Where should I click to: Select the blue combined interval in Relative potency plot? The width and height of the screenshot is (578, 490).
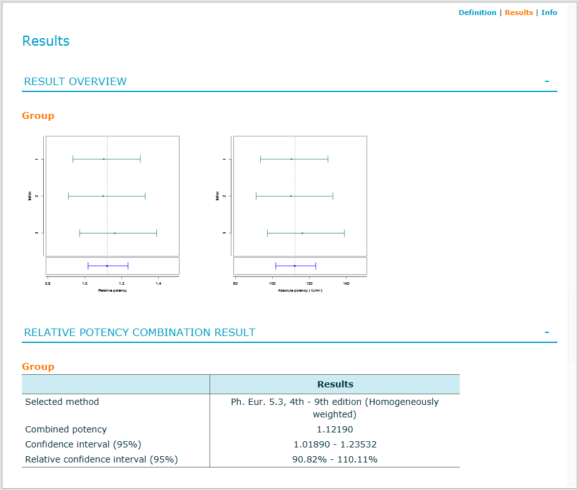108,266
